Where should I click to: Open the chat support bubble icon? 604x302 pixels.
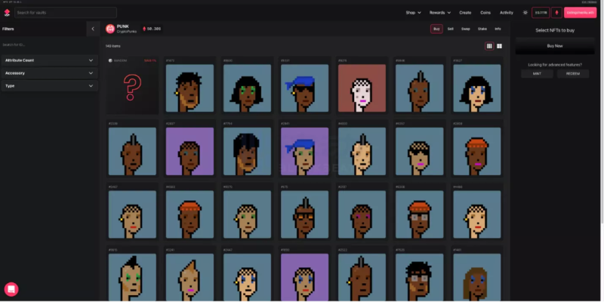pyautogui.click(x=11, y=289)
